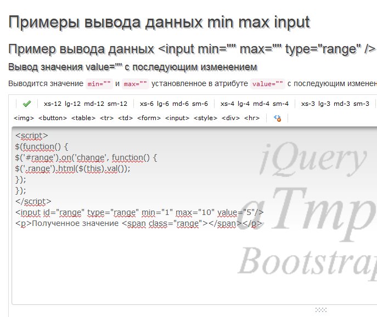Screen dimensions: 377x317
Task: Click the <table> tag button
Action: 83,118
